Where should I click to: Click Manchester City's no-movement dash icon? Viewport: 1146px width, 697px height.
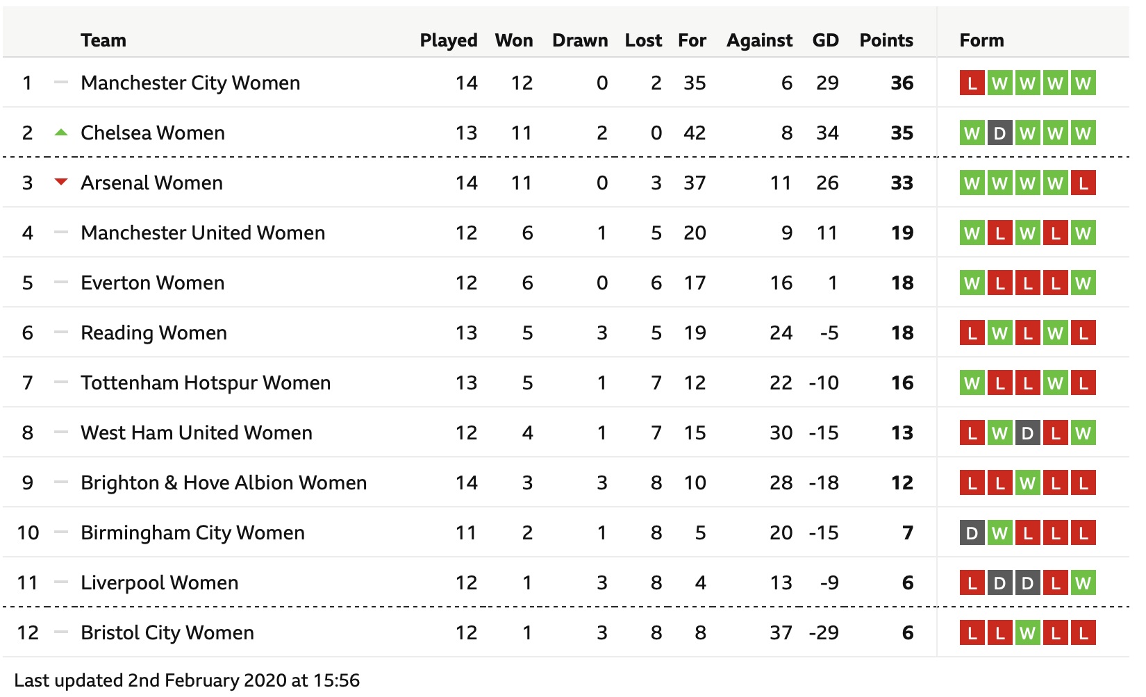[61, 83]
